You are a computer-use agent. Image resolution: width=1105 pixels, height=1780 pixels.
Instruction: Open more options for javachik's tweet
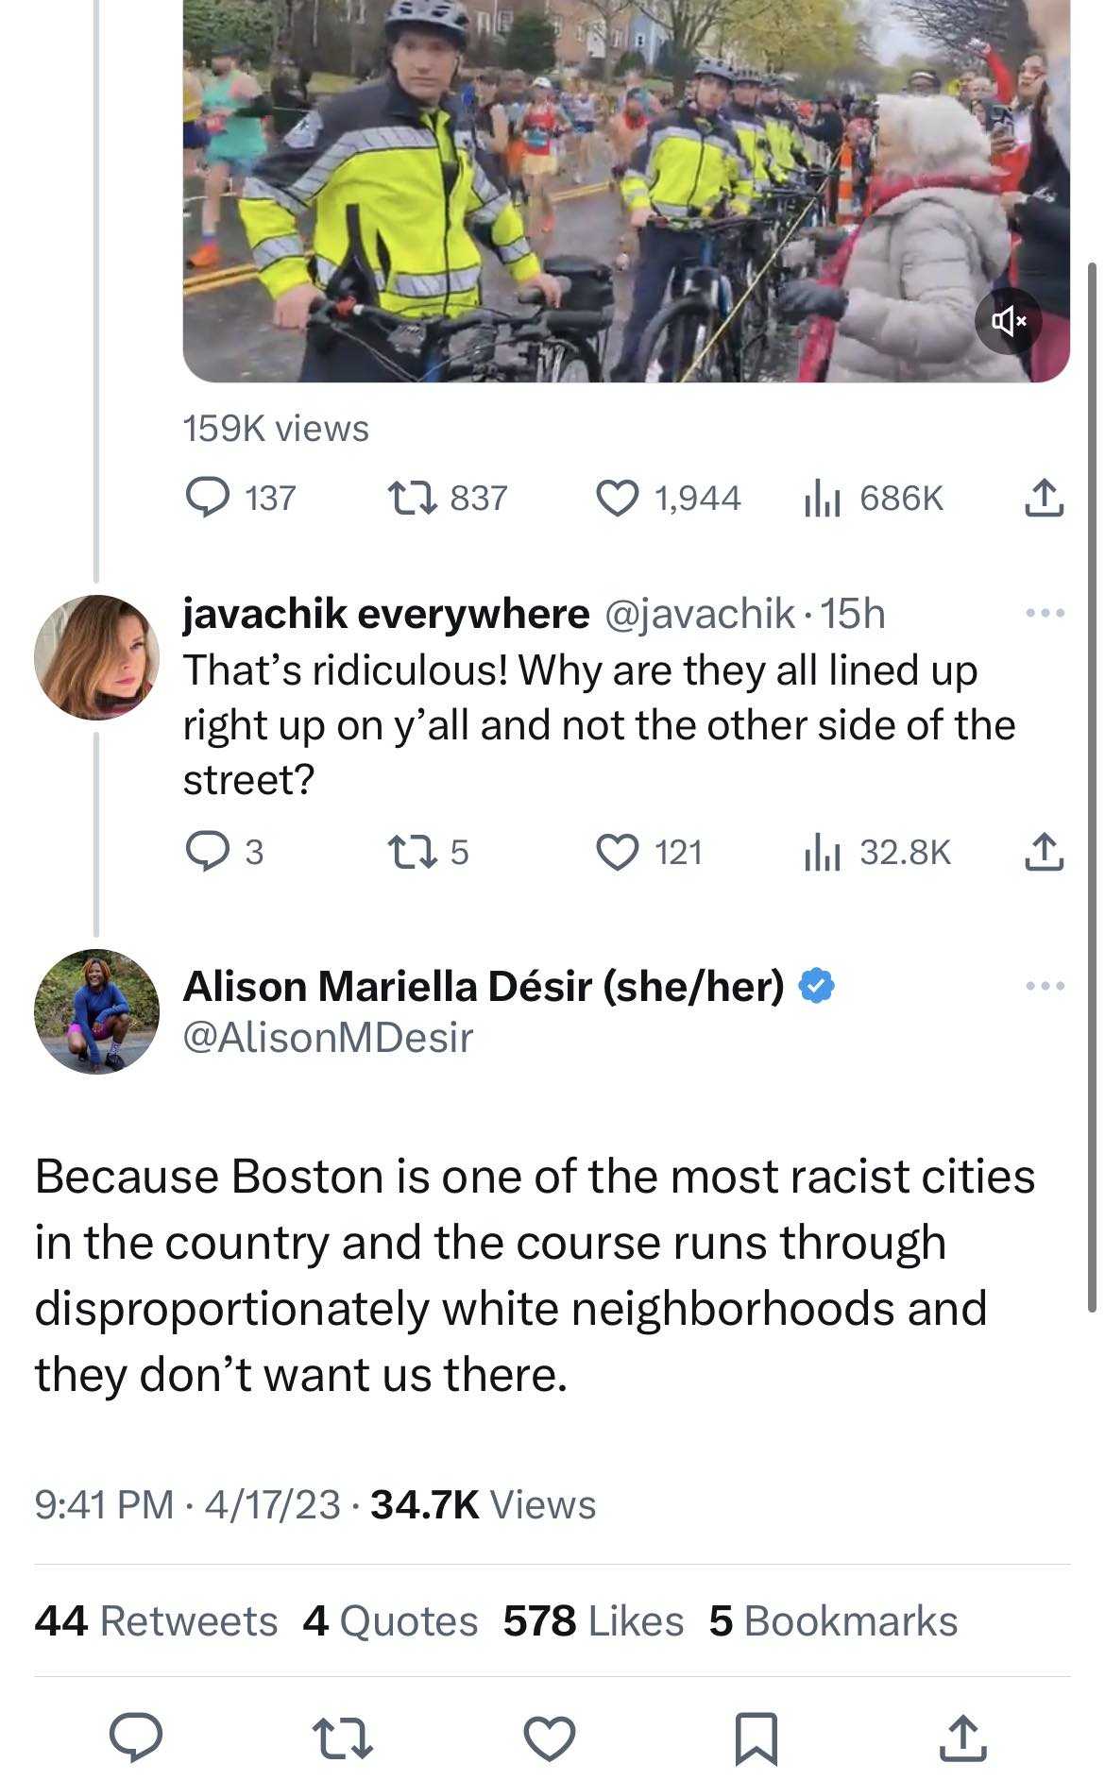pyautogui.click(x=1045, y=614)
